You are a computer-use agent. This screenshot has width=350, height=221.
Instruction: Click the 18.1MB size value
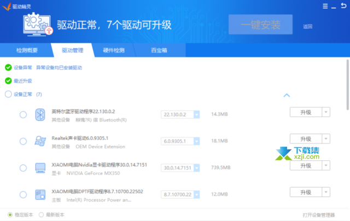[219, 141]
